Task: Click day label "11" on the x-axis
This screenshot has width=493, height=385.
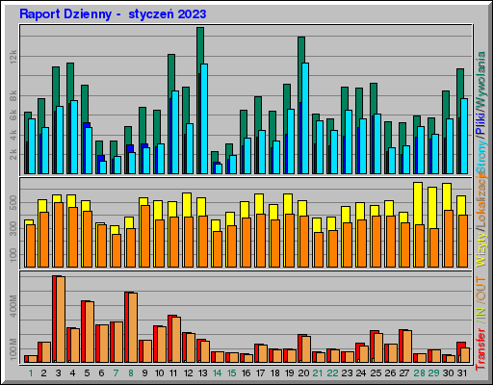Action: tap(173, 373)
